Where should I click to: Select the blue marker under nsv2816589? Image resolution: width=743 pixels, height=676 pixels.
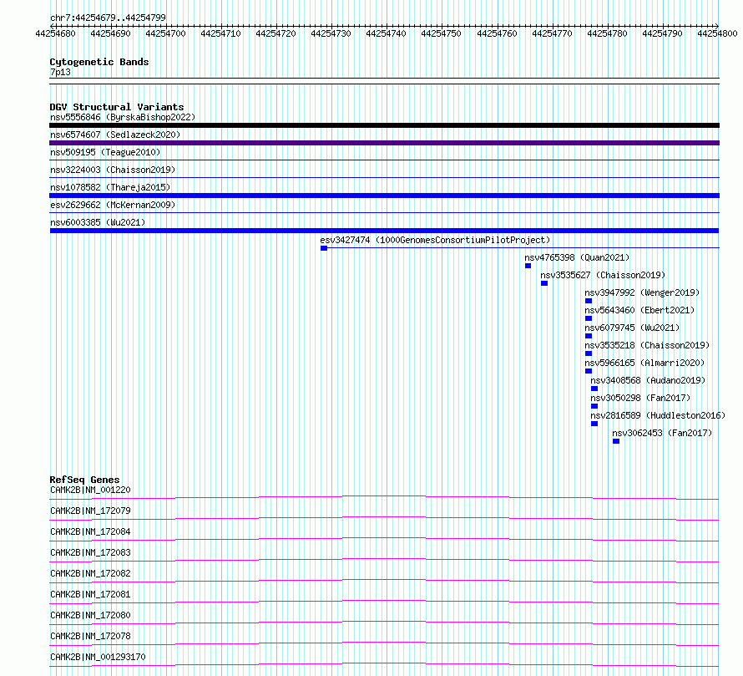[594, 424]
